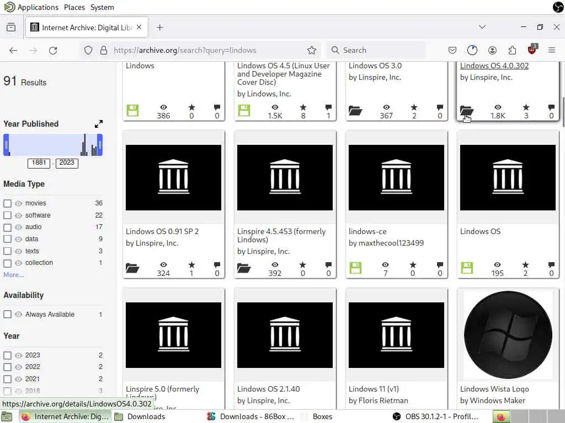
Task: Click the Pocket save icon
Action: [452, 50]
